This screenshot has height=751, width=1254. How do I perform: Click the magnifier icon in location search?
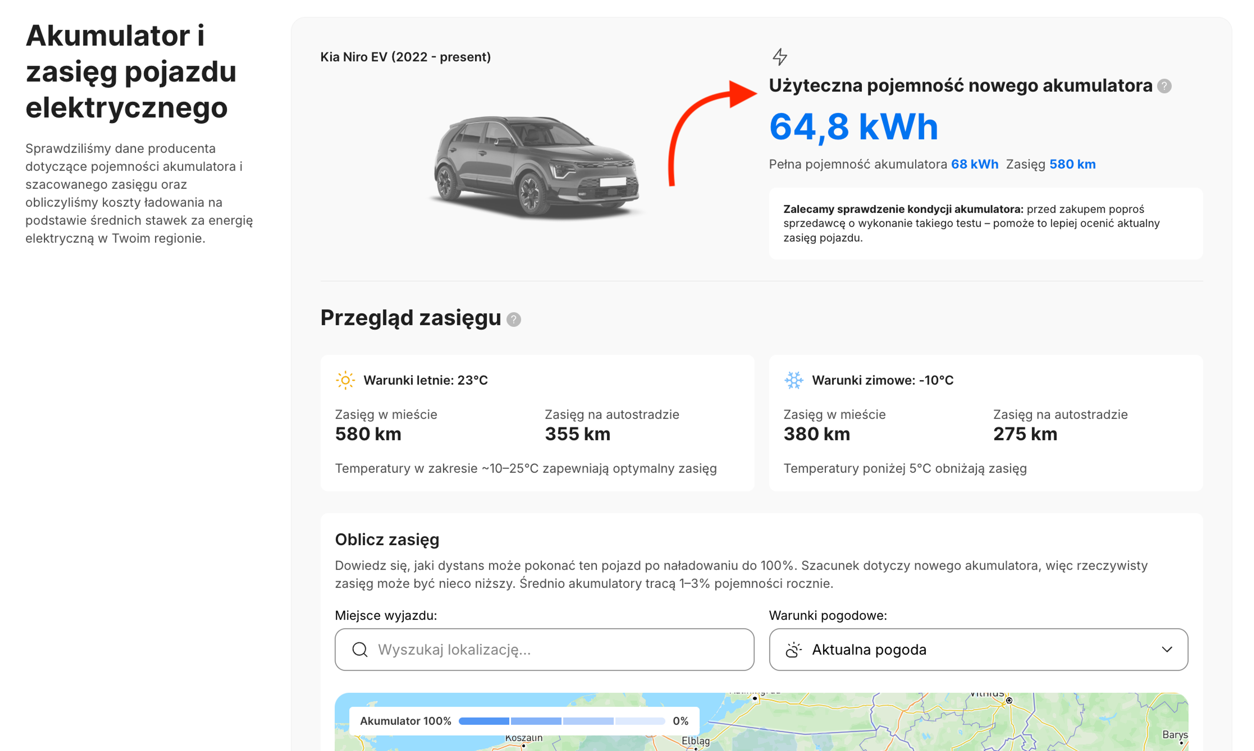click(360, 649)
